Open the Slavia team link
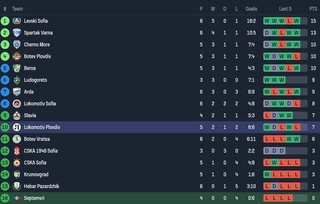Image resolution: width=320 pixels, height=204 pixels. pos(30,115)
